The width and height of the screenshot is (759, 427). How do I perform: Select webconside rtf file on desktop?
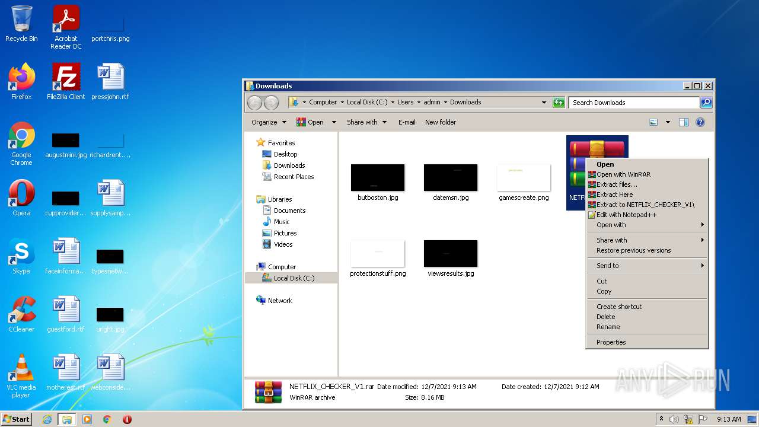(x=110, y=372)
